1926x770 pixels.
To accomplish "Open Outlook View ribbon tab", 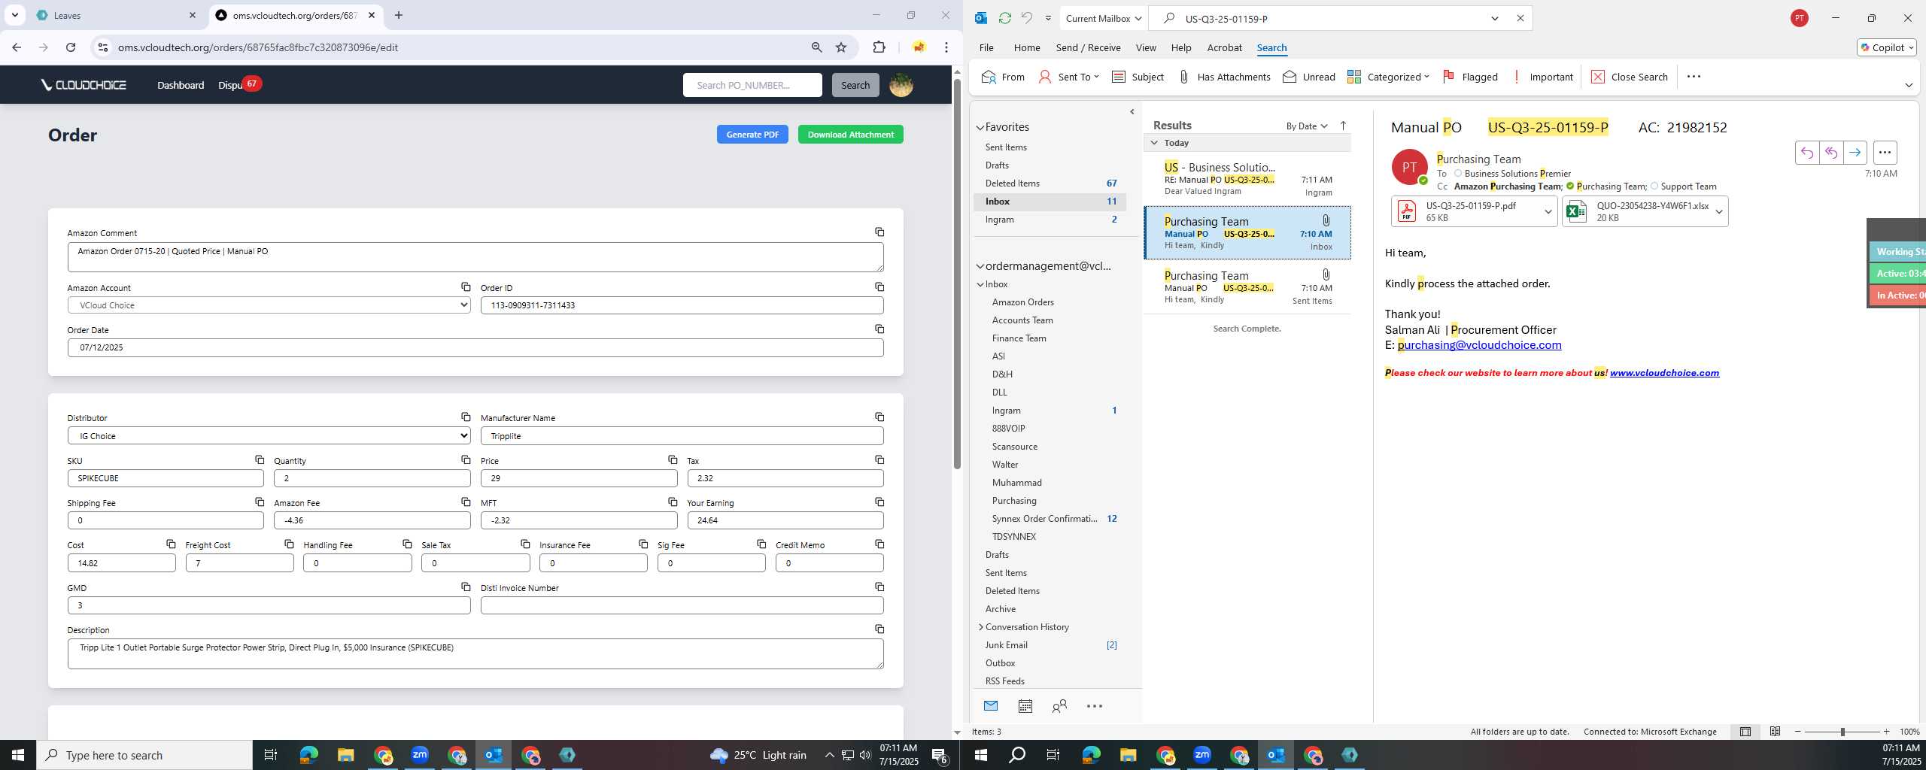I will tap(1146, 47).
